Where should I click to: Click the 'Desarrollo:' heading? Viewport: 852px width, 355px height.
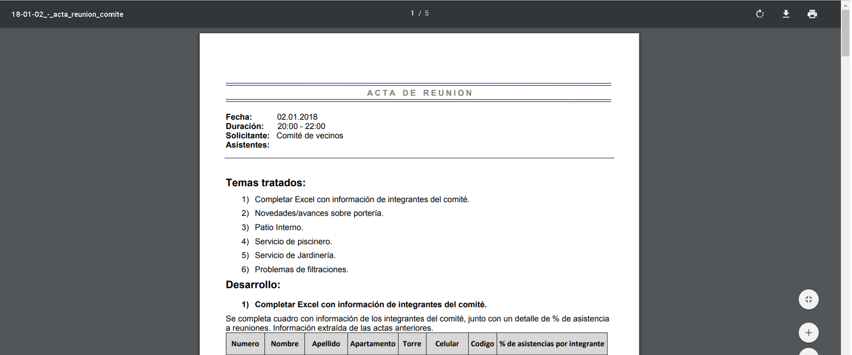pyautogui.click(x=253, y=285)
